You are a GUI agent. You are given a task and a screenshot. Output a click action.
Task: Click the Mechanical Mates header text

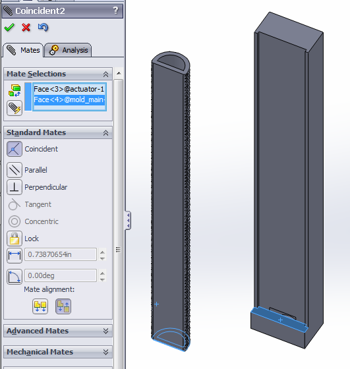40,352
